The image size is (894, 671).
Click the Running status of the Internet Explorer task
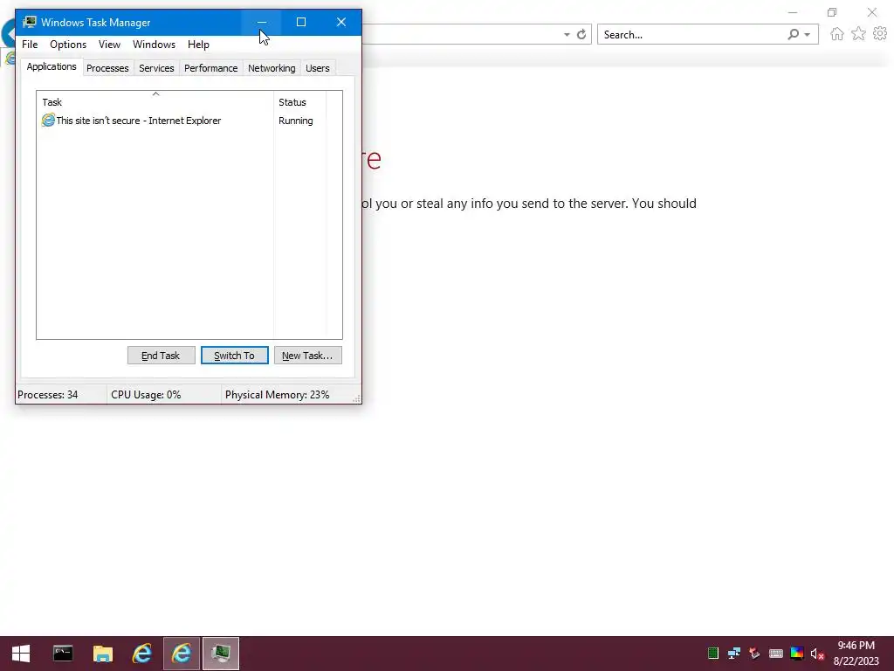click(x=295, y=121)
